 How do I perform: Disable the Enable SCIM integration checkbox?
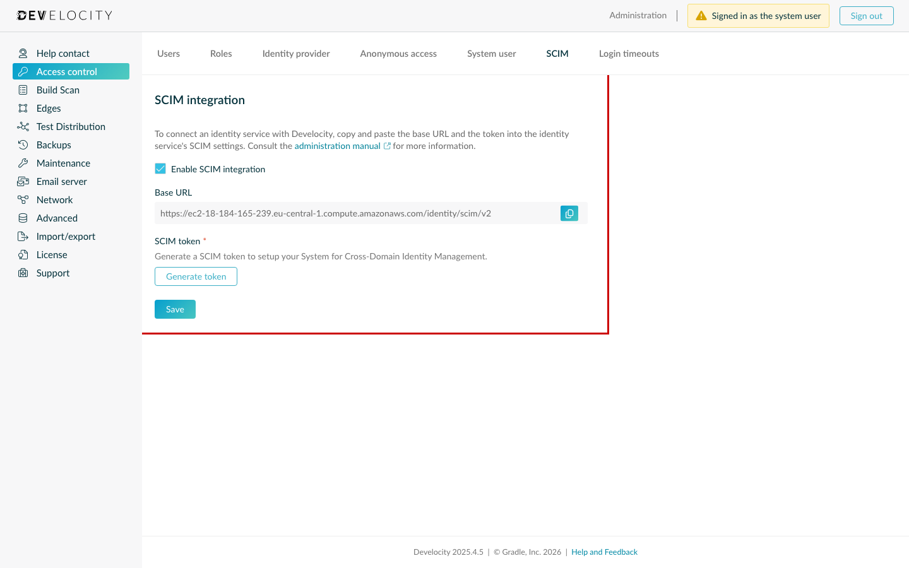click(160, 169)
